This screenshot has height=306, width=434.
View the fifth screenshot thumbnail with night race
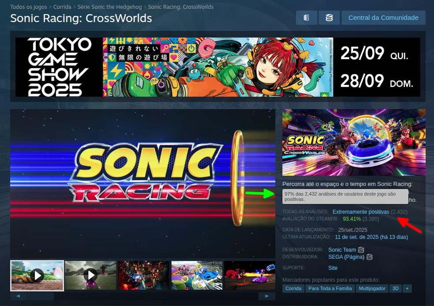(x=250, y=276)
